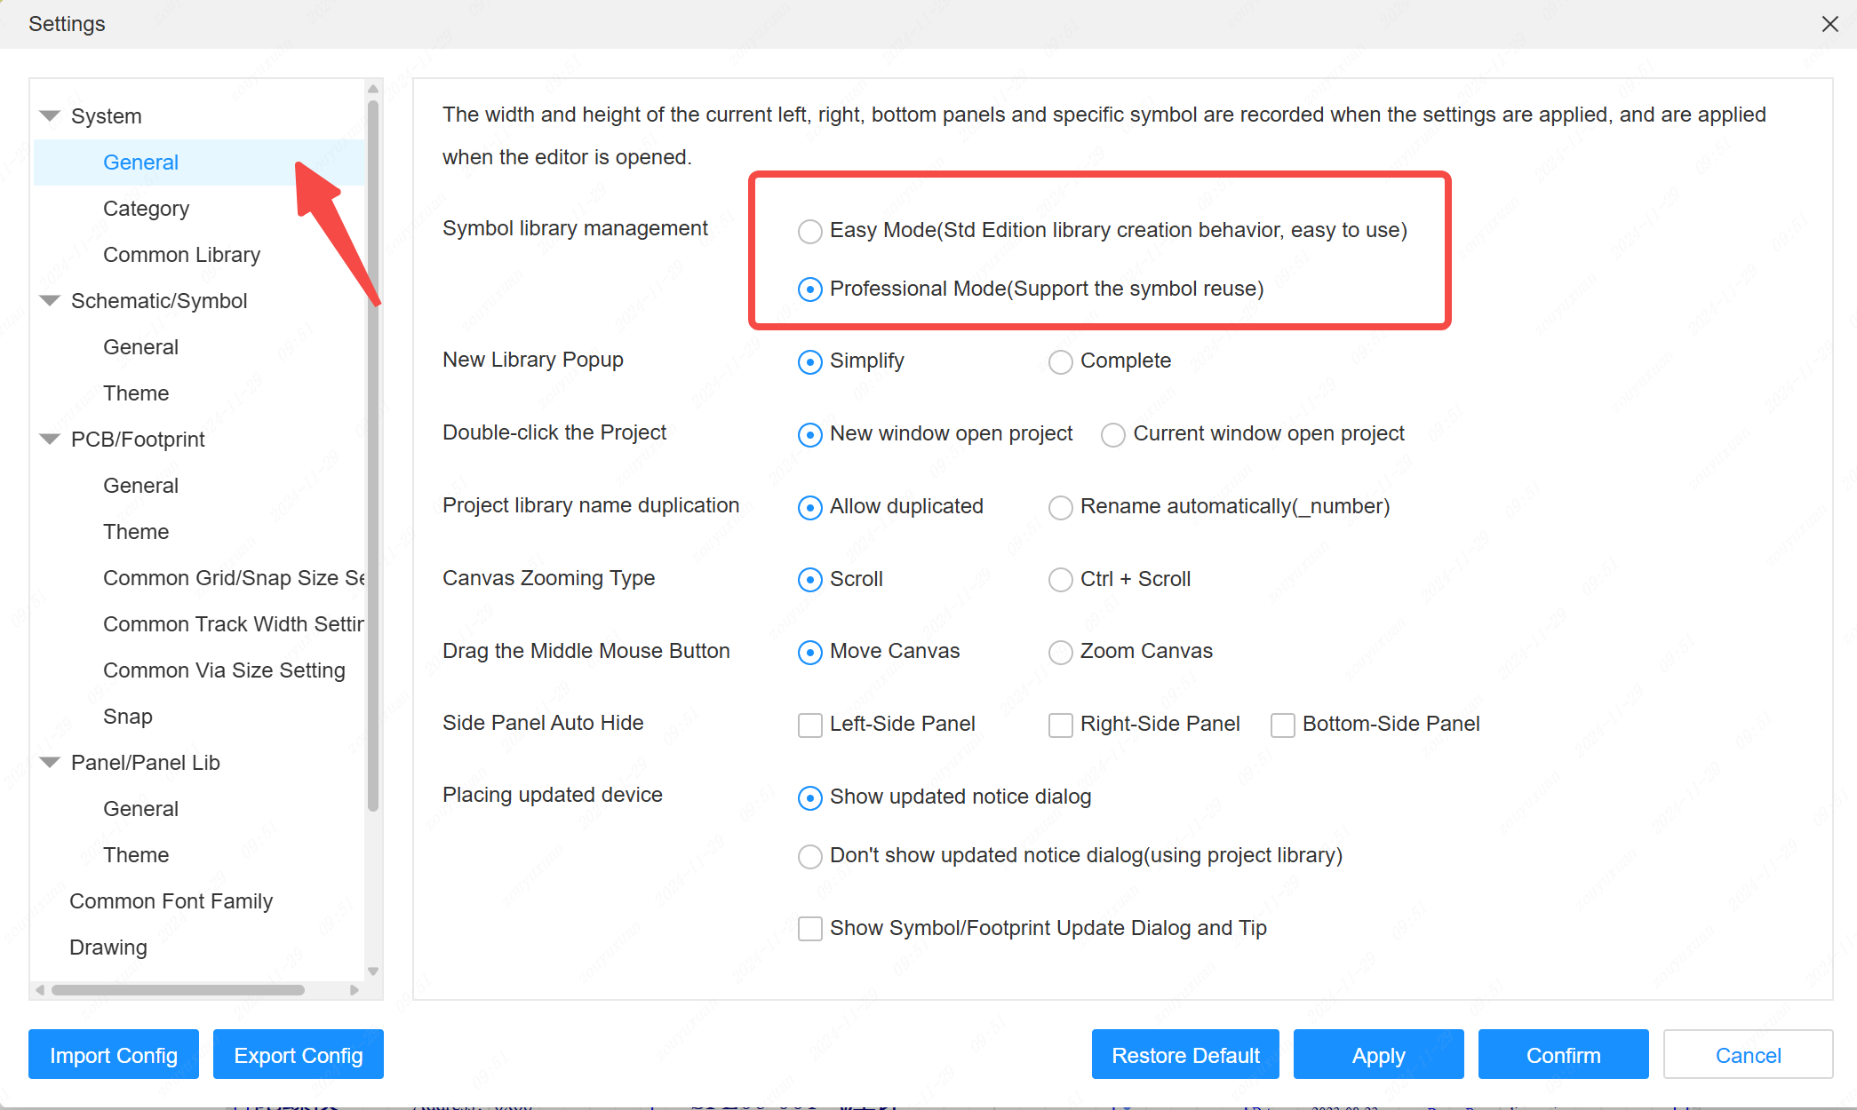Viewport: 1857px width, 1110px height.
Task: Check Show Symbol/Footprint Update Dialog and Tip
Action: pos(809,929)
